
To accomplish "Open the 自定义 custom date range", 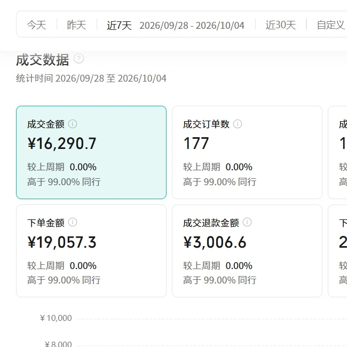I will [x=330, y=25].
